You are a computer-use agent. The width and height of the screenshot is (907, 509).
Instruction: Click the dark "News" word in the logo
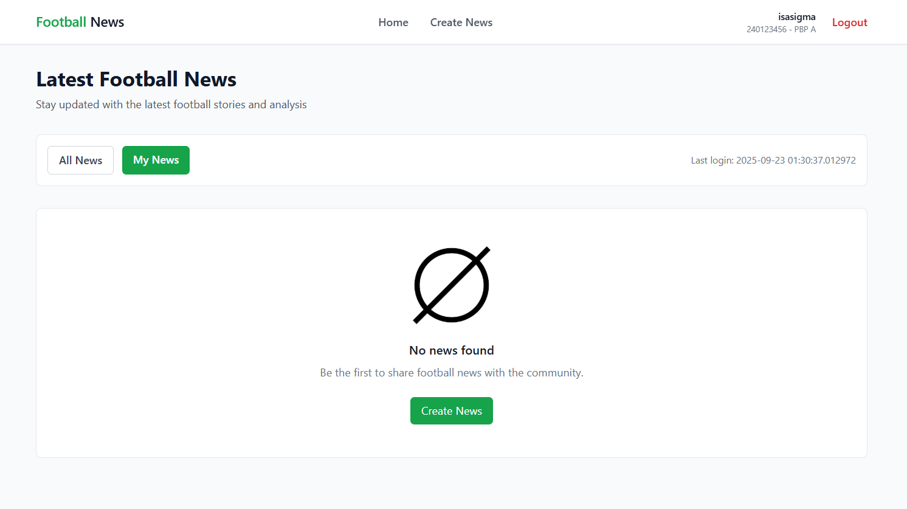(x=107, y=22)
